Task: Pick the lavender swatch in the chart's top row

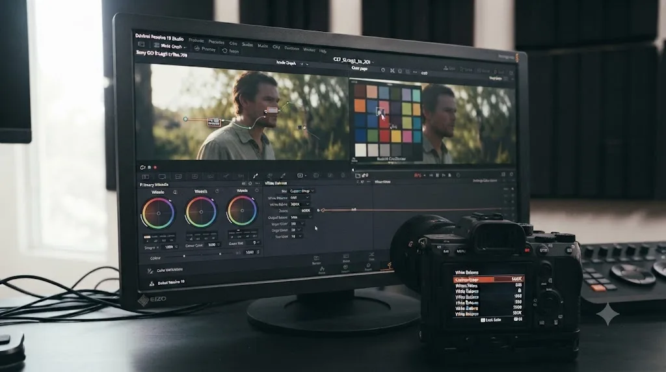Action: (x=406, y=94)
